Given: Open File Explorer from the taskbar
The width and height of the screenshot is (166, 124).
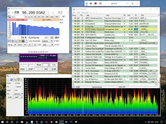Looking at the screenshot, I should [22, 122].
